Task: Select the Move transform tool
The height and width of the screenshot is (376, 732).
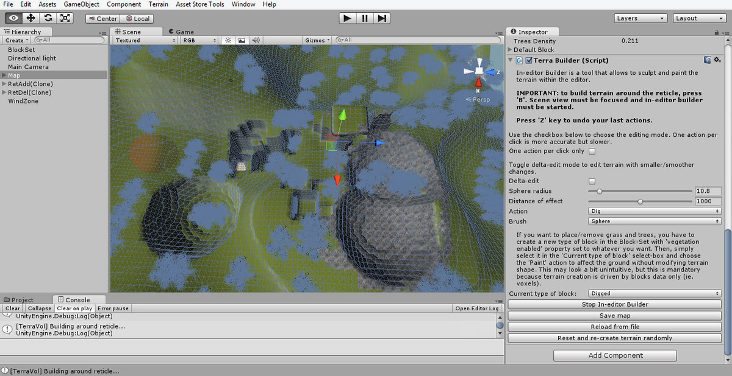Action: [30, 18]
